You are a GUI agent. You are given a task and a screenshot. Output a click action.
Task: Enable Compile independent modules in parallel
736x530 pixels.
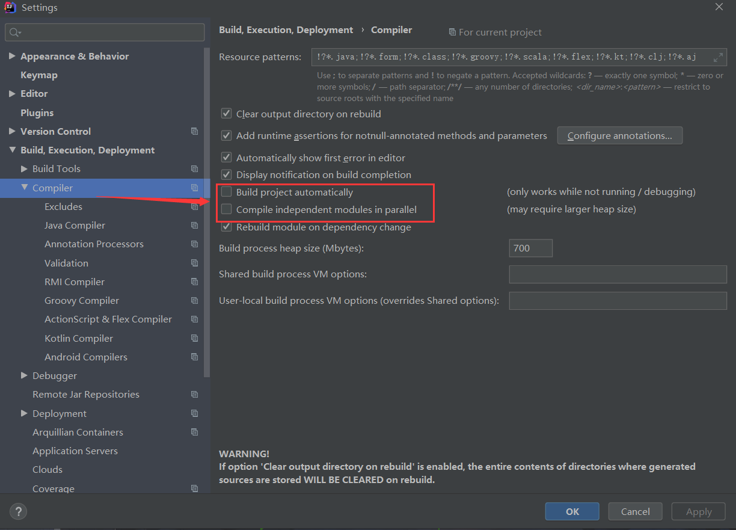(227, 209)
